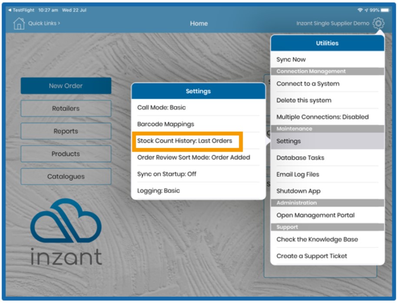Toggle Call Mode: Basic setting
The height and width of the screenshot is (303, 398).
click(x=198, y=107)
